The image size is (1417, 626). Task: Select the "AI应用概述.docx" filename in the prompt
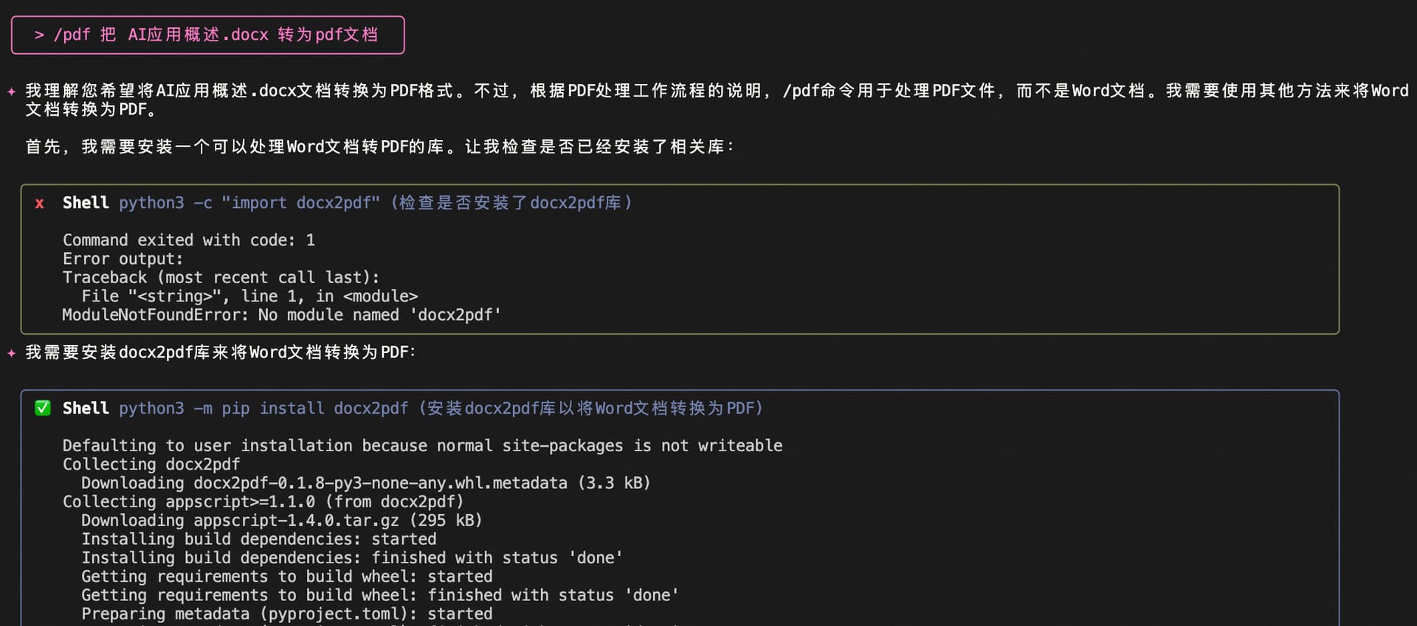click(198, 35)
